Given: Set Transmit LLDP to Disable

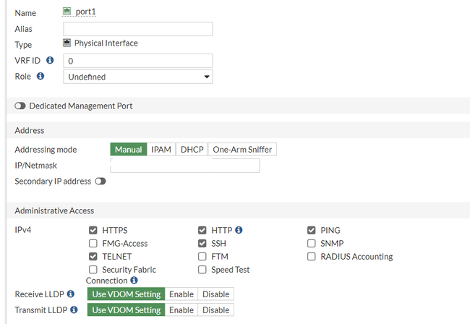Looking at the screenshot, I should [x=215, y=310].
